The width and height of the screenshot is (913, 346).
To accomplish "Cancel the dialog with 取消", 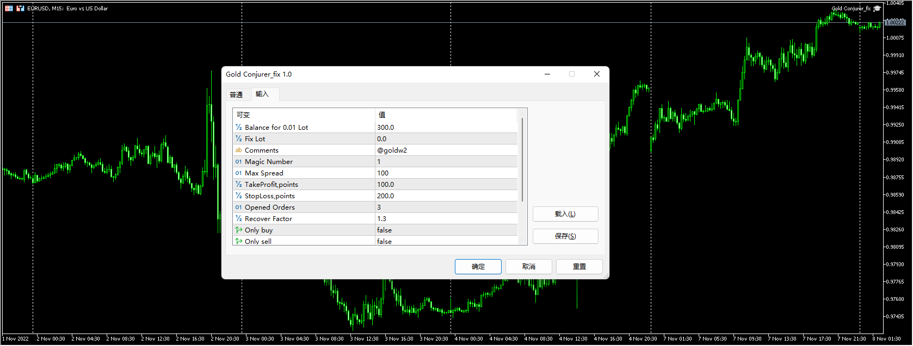I will pyautogui.click(x=528, y=267).
